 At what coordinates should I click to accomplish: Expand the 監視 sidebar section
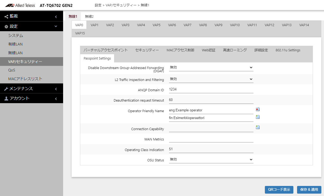point(31,16)
